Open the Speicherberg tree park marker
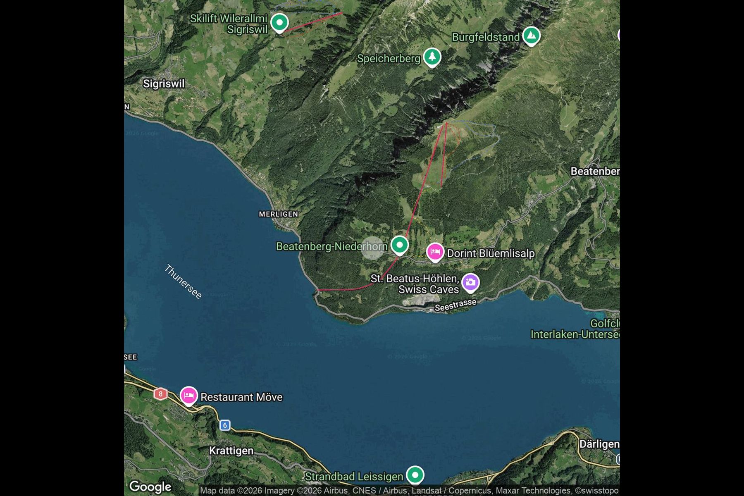The image size is (744, 496). tap(432, 57)
